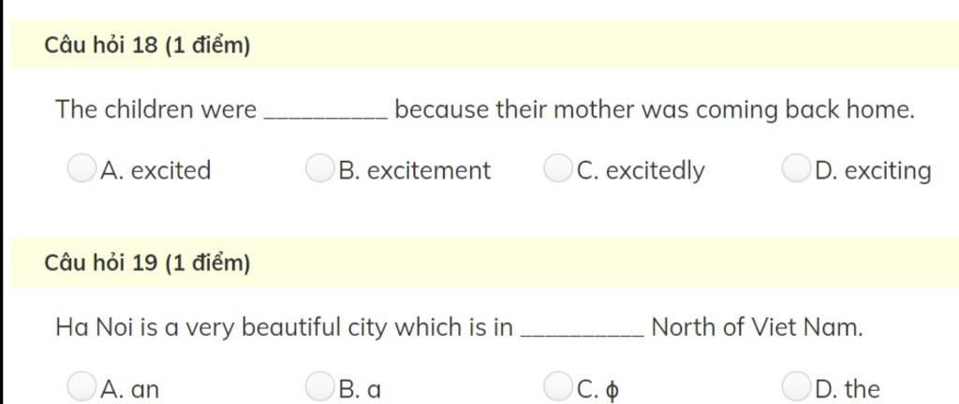Select radio button for A. excited
Screen dimensions: 959x404
81,167
